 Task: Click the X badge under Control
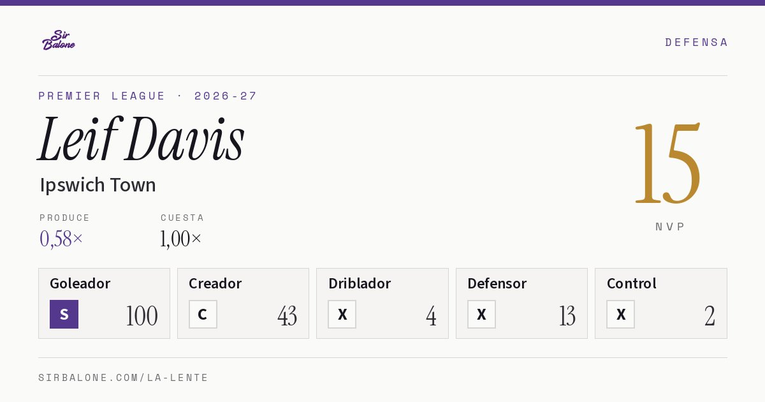tap(620, 314)
